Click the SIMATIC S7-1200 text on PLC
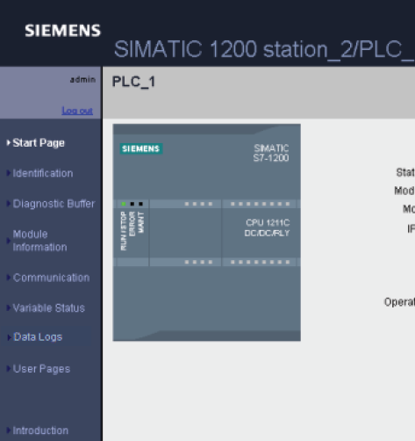The width and height of the screenshot is (415, 441). 271,153
